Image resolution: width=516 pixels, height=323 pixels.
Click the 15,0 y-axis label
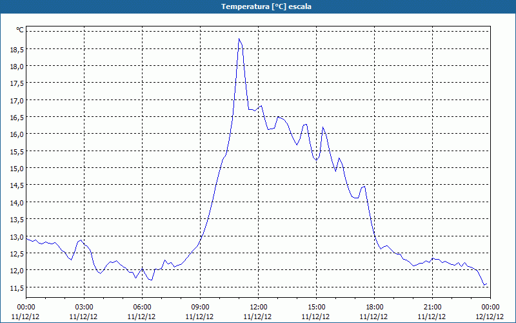(17, 169)
